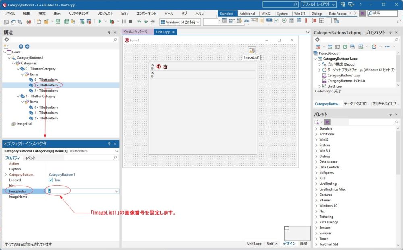Click the green Save file icon

pyautogui.click(x=58, y=21)
